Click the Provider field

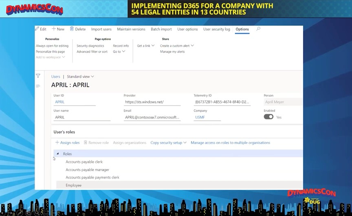click(x=152, y=102)
